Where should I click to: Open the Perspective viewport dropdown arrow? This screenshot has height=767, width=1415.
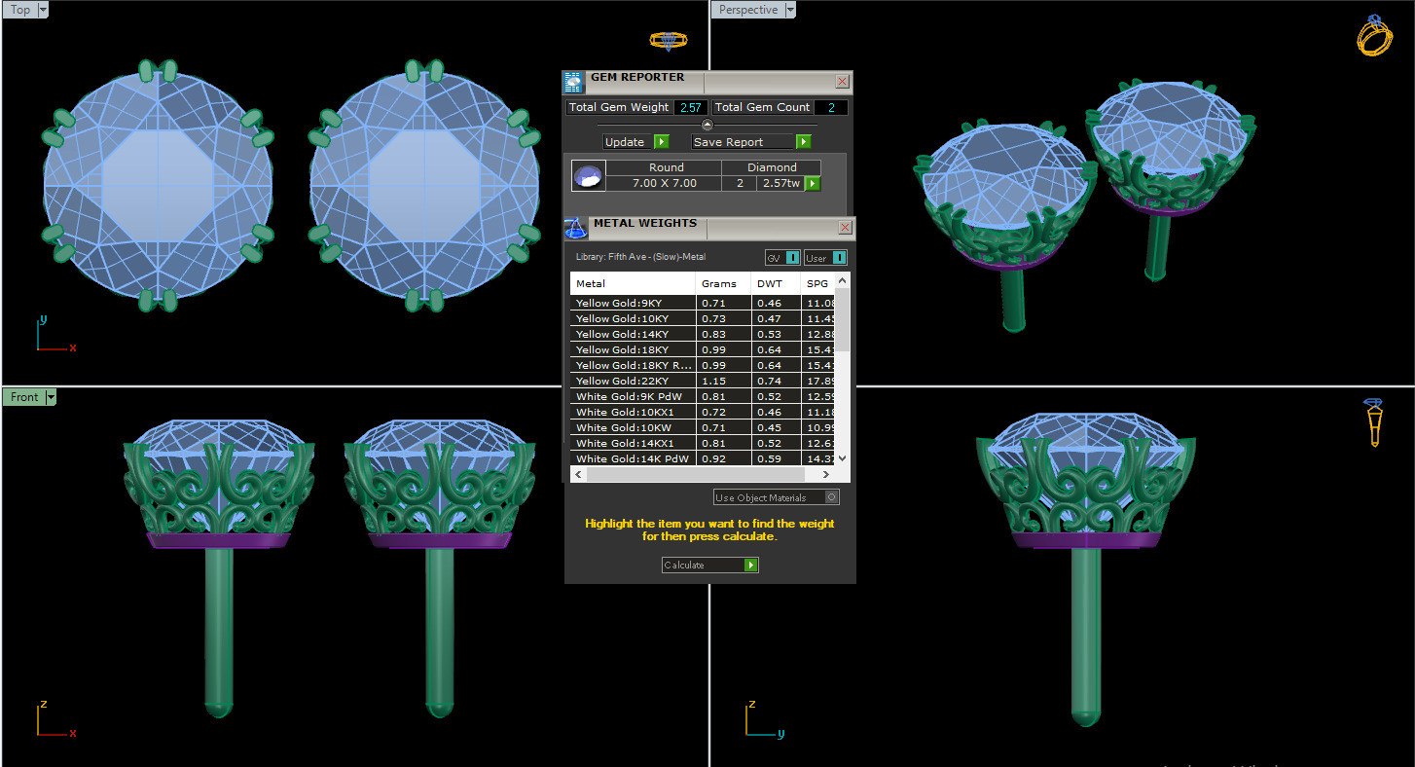[x=790, y=10]
